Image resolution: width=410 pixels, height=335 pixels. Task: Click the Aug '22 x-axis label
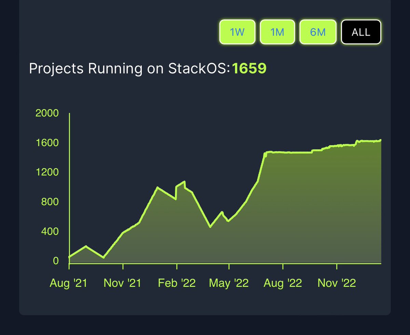pos(283,283)
